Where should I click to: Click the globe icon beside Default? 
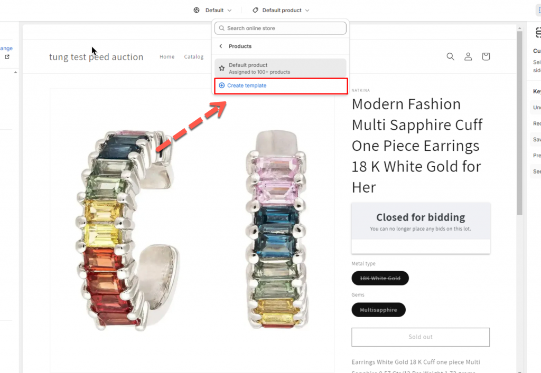197,10
